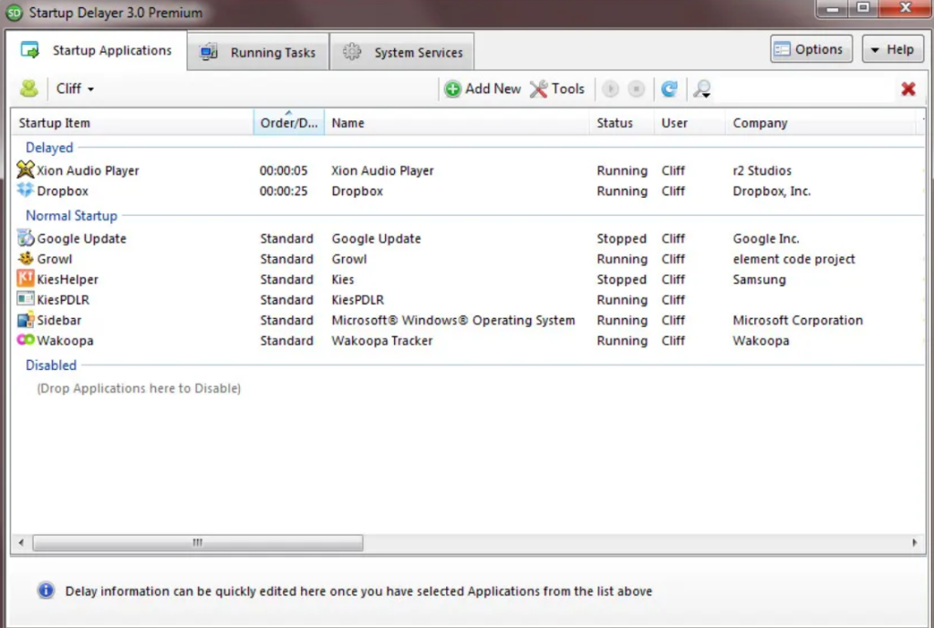This screenshot has width=934, height=628.
Task: Switch to the Running Tasks tab
Action: click(258, 52)
